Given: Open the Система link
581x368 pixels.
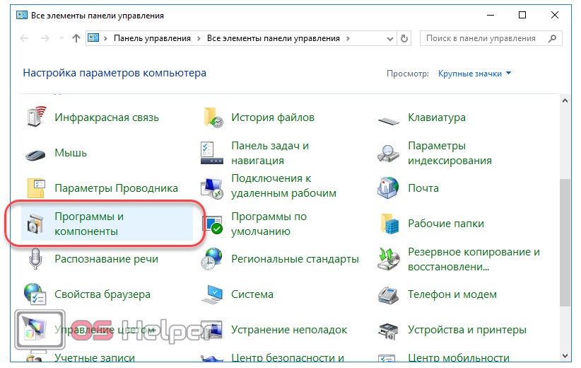Looking at the screenshot, I should coord(251,294).
